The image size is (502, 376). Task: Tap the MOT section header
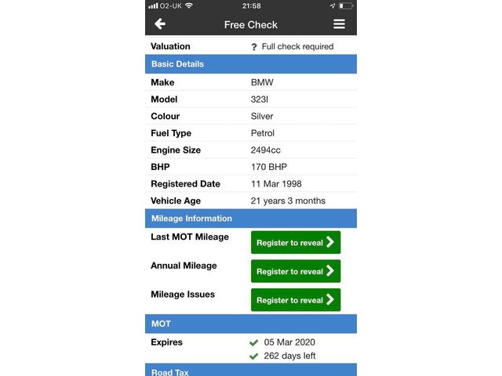click(251, 324)
